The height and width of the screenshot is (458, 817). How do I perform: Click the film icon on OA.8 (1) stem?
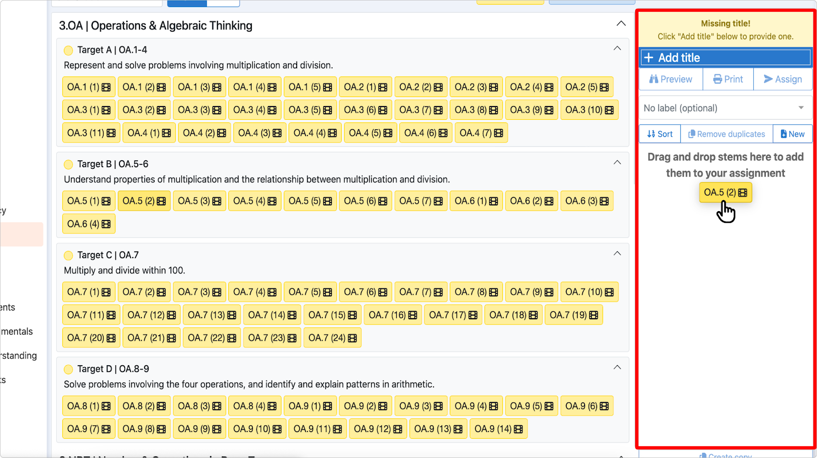(106, 406)
